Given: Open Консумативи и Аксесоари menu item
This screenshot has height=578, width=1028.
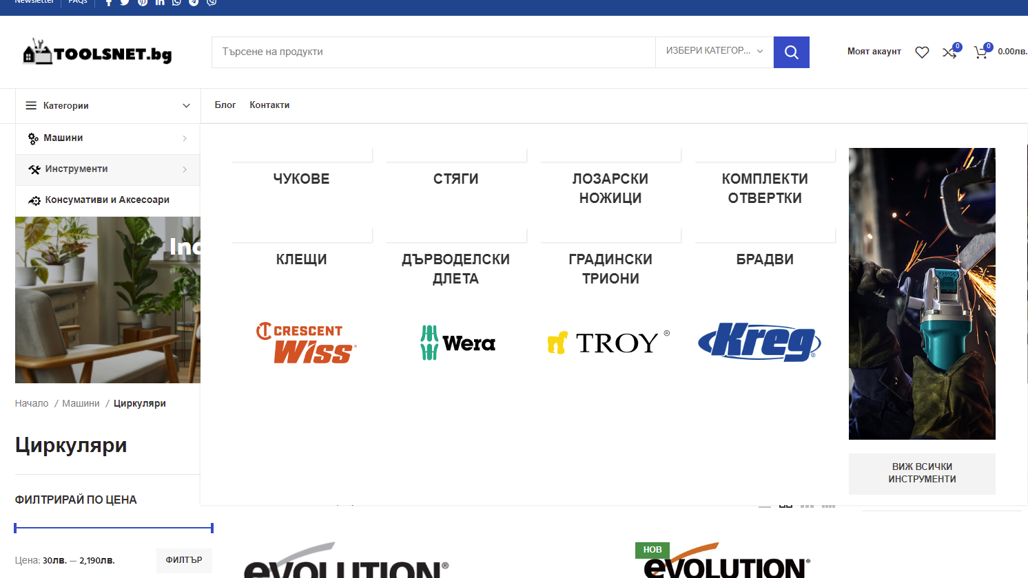Looking at the screenshot, I should point(107,200).
